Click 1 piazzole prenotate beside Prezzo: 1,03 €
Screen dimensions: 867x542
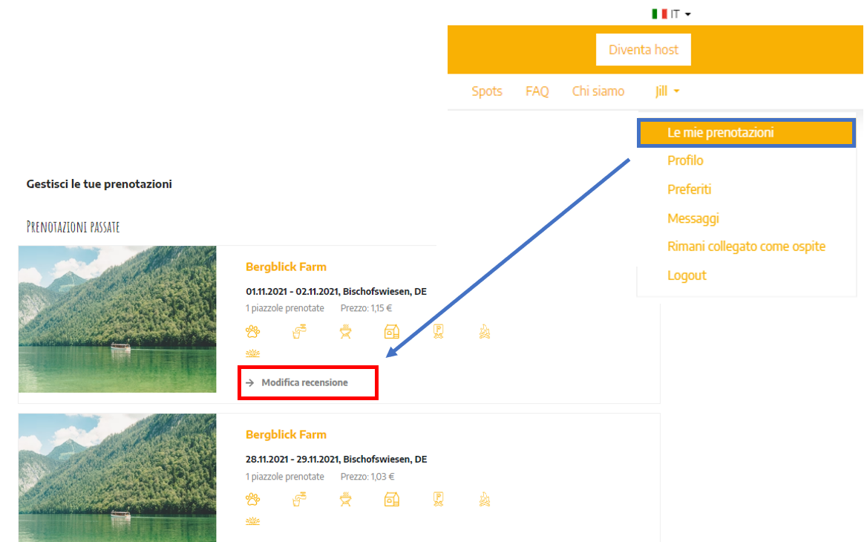pos(285,476)
